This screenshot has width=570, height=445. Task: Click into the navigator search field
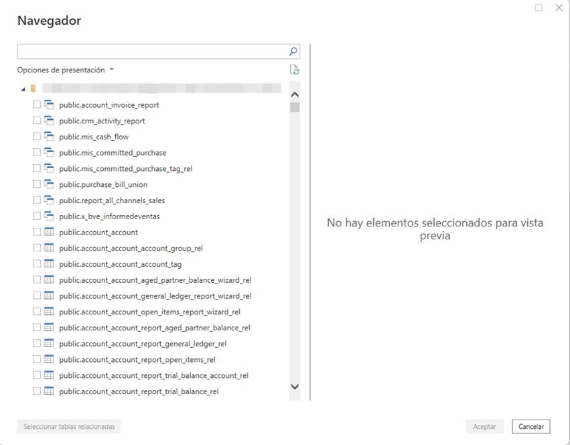click(x=153, y=52)
